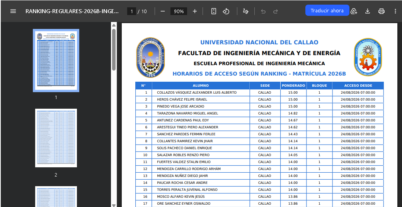The height and width of the screenshot is (207, 402).
Task: Click the Traducir ahora button
Action: pyautogui.click(x=327, y=10)
